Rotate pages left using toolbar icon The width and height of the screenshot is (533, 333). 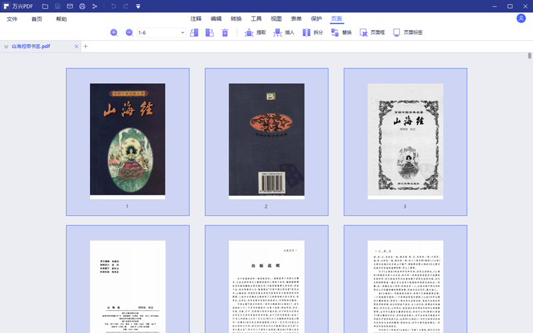[x=194, y=33]
